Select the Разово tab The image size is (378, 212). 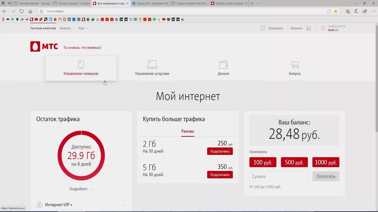pyautogui.click(x=188, y=131)
